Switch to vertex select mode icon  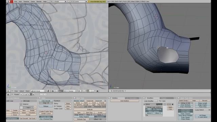click(x=88, y=91)
